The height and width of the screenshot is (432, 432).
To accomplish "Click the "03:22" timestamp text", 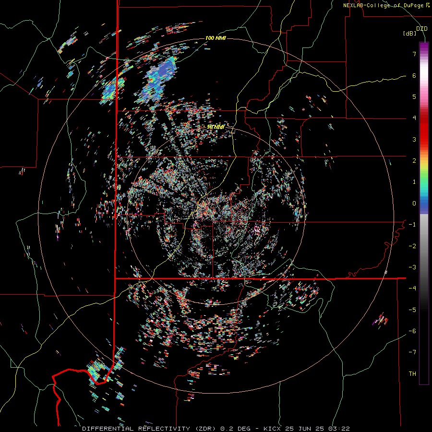I will pyautogui.click(x=339, y=429).
